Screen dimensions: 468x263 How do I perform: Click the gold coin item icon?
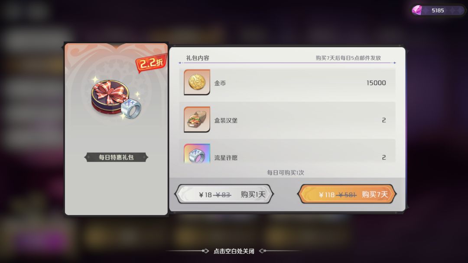(x=197, y=82)
